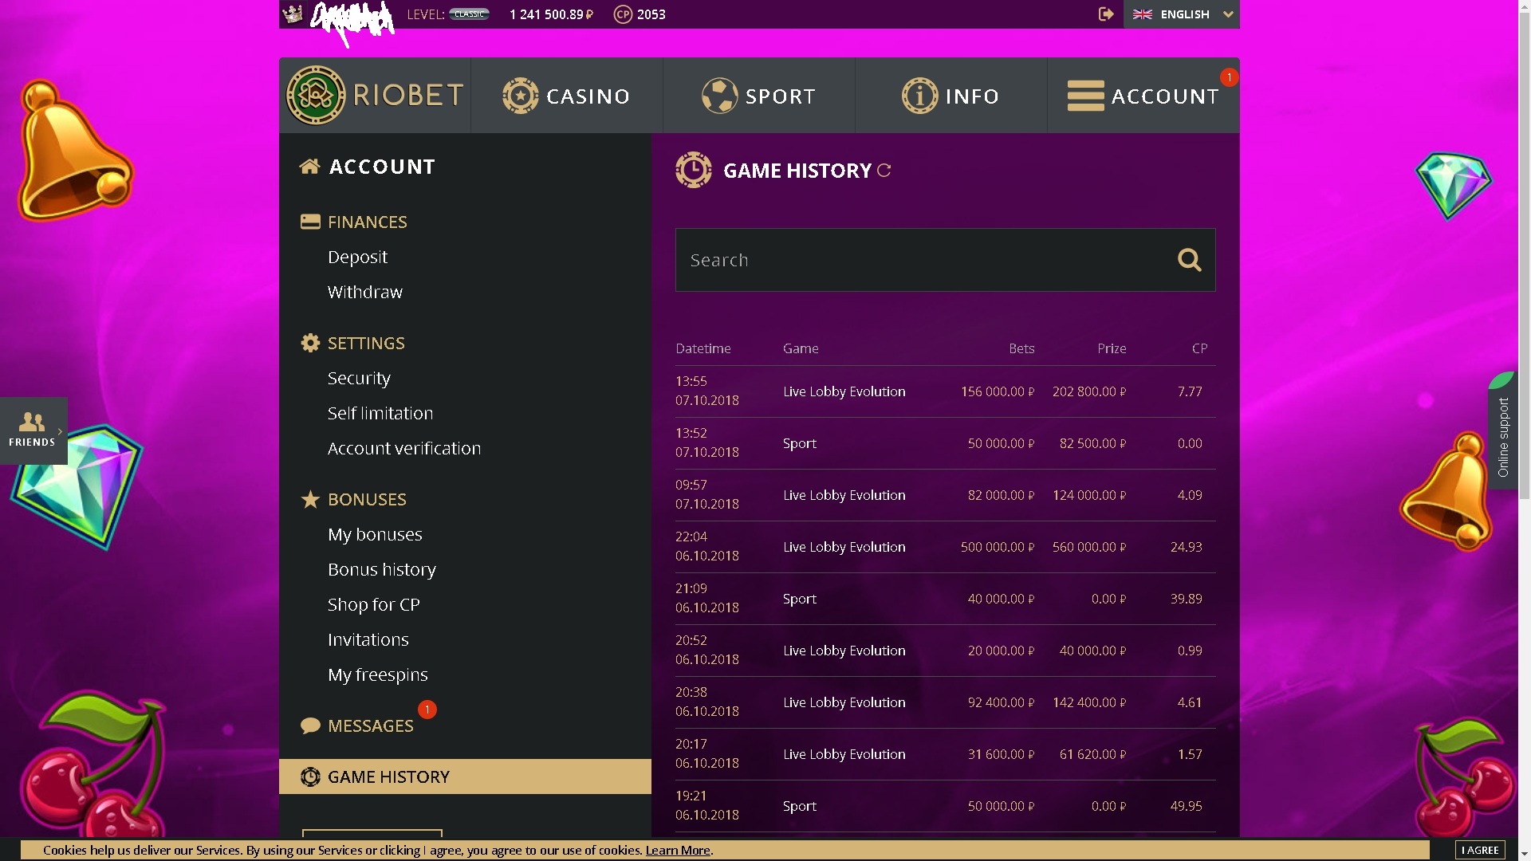The height and width of the screenshot is (861, 1531).
Task: Refresh game history with circular arrow icon
Action: [x=884, y=171]
